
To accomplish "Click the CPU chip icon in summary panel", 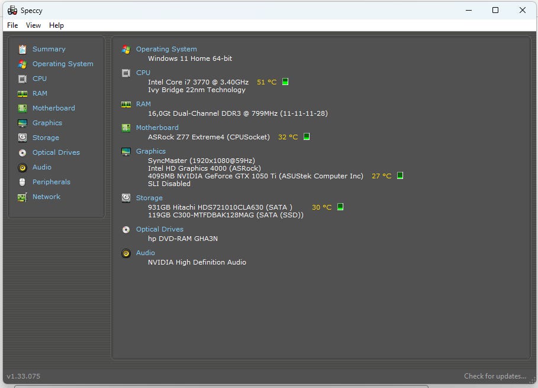I will click(126, 73).
